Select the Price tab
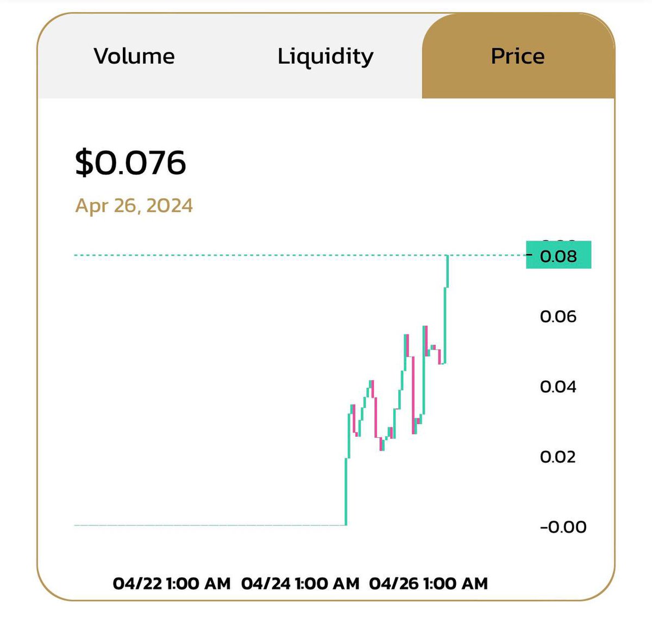 pos(518,56)
